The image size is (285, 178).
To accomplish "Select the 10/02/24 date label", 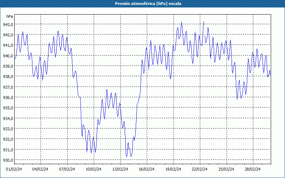I will (93, 169).
